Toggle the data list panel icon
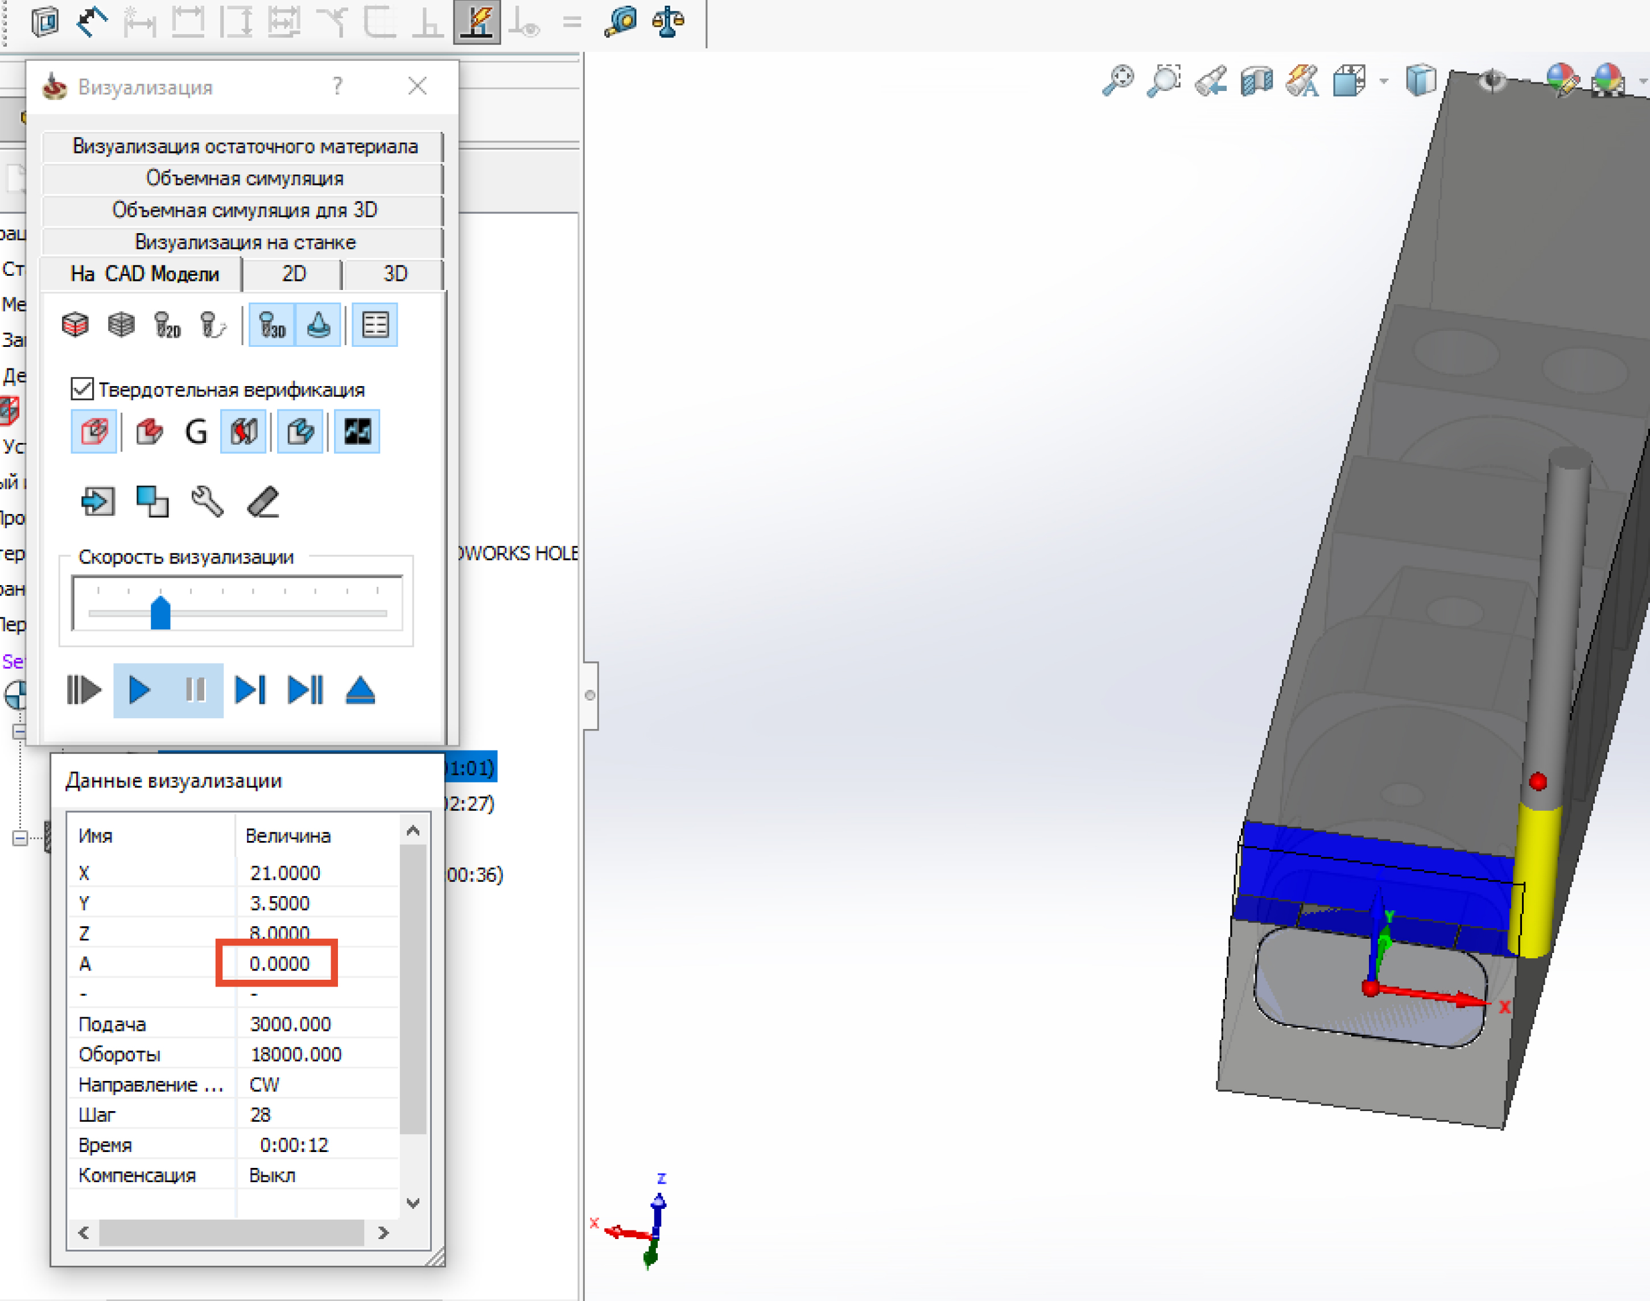 click(x=375, y=325)
